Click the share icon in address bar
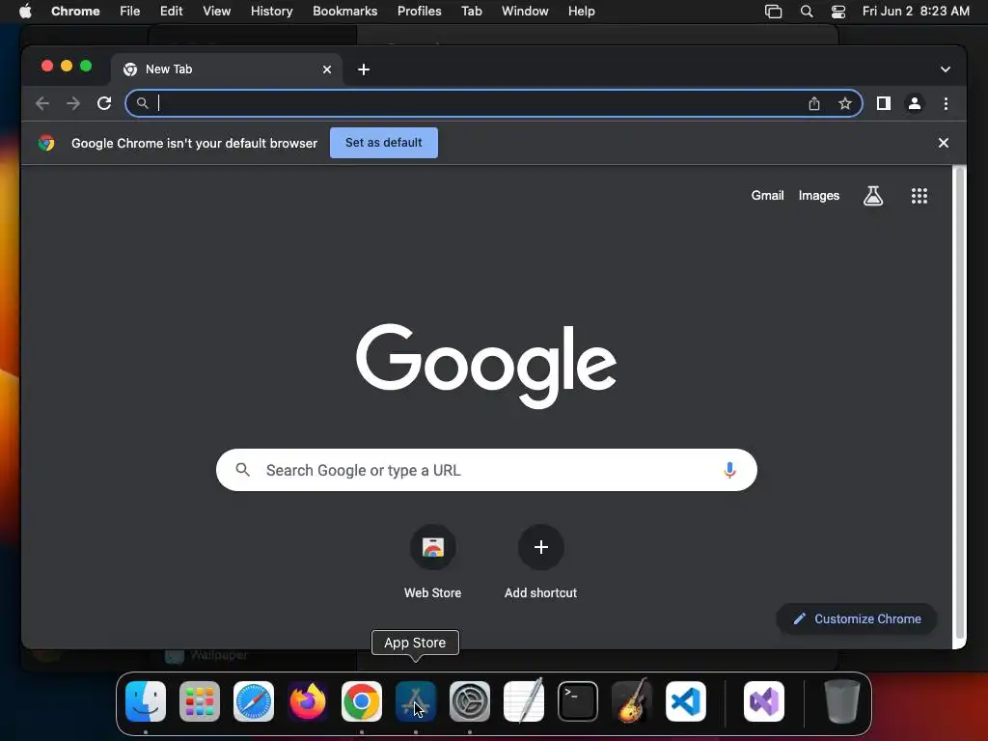 tap(814, 103)
